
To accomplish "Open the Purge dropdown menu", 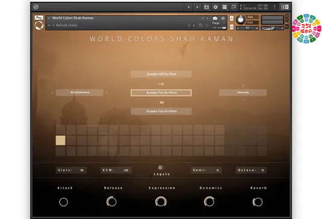I will [x=218, y=23].
